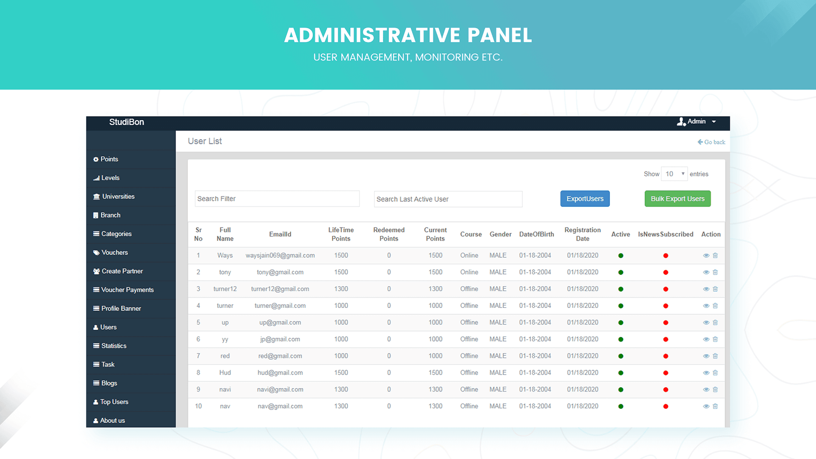The image size is (816, 459).
Task: Sort by LifeTime Points column header
Action: 341,234
